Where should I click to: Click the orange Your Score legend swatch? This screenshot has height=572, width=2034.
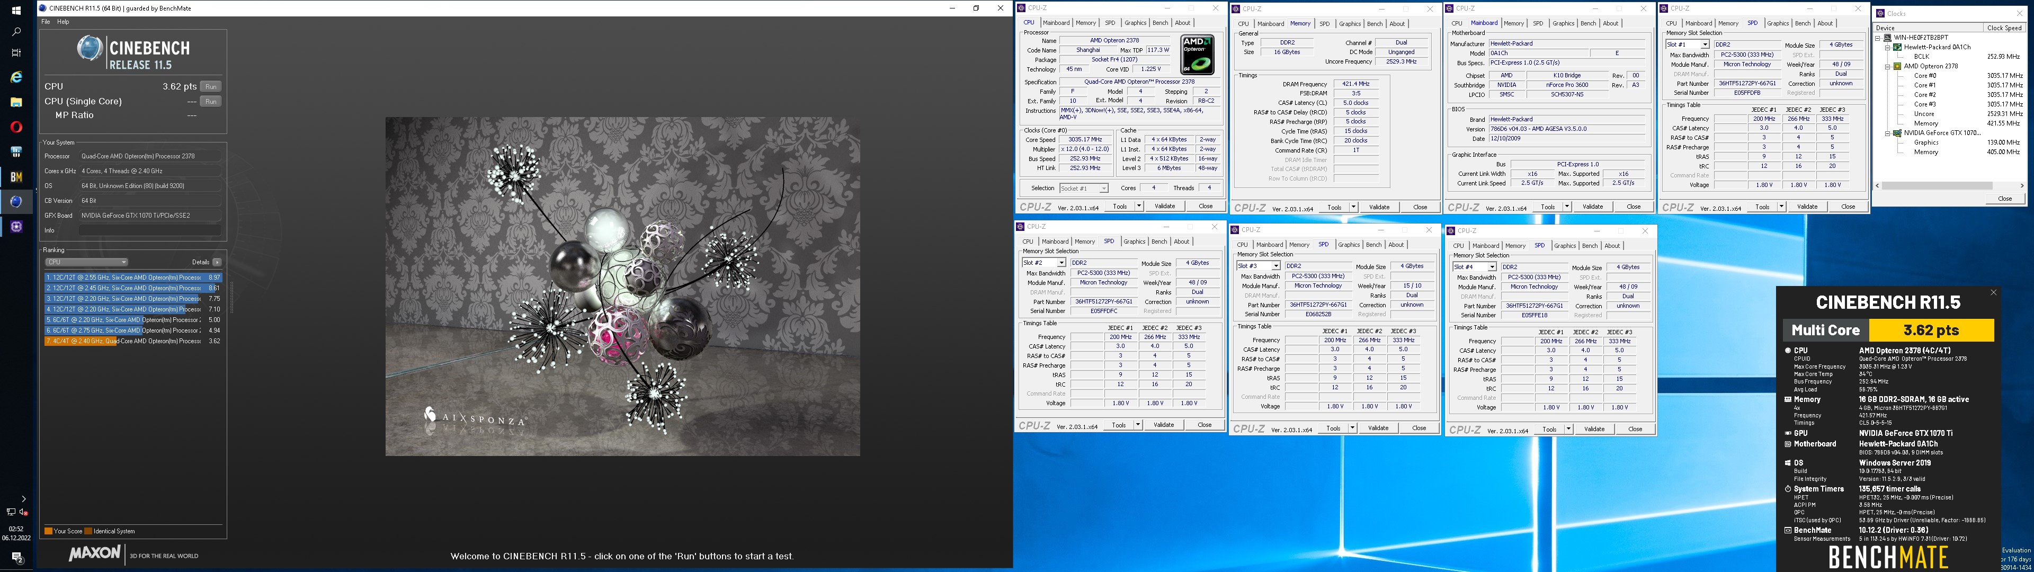pyautogui.click(x=48, y=531)
